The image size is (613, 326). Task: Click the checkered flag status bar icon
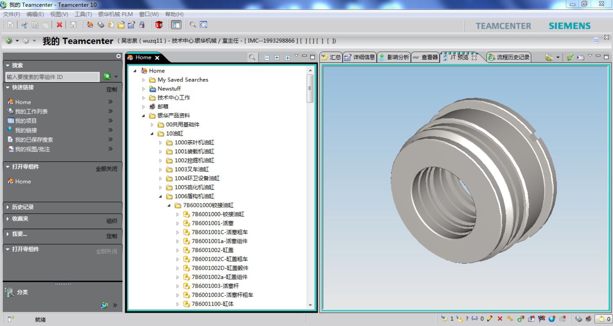[x=542, y=319]
